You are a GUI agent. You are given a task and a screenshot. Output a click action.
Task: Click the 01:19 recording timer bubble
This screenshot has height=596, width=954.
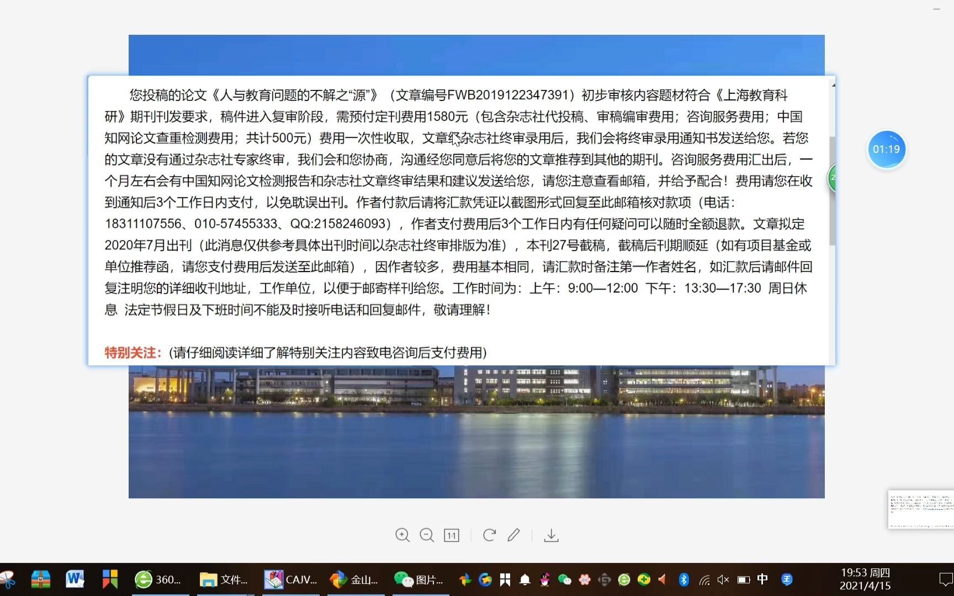(886, 149)
